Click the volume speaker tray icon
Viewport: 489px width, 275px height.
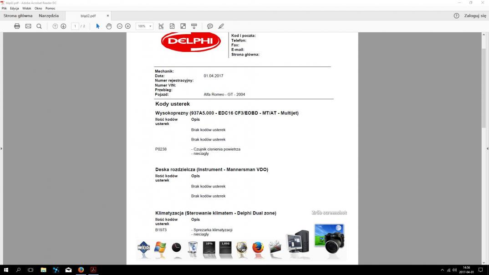coord(455,270)
